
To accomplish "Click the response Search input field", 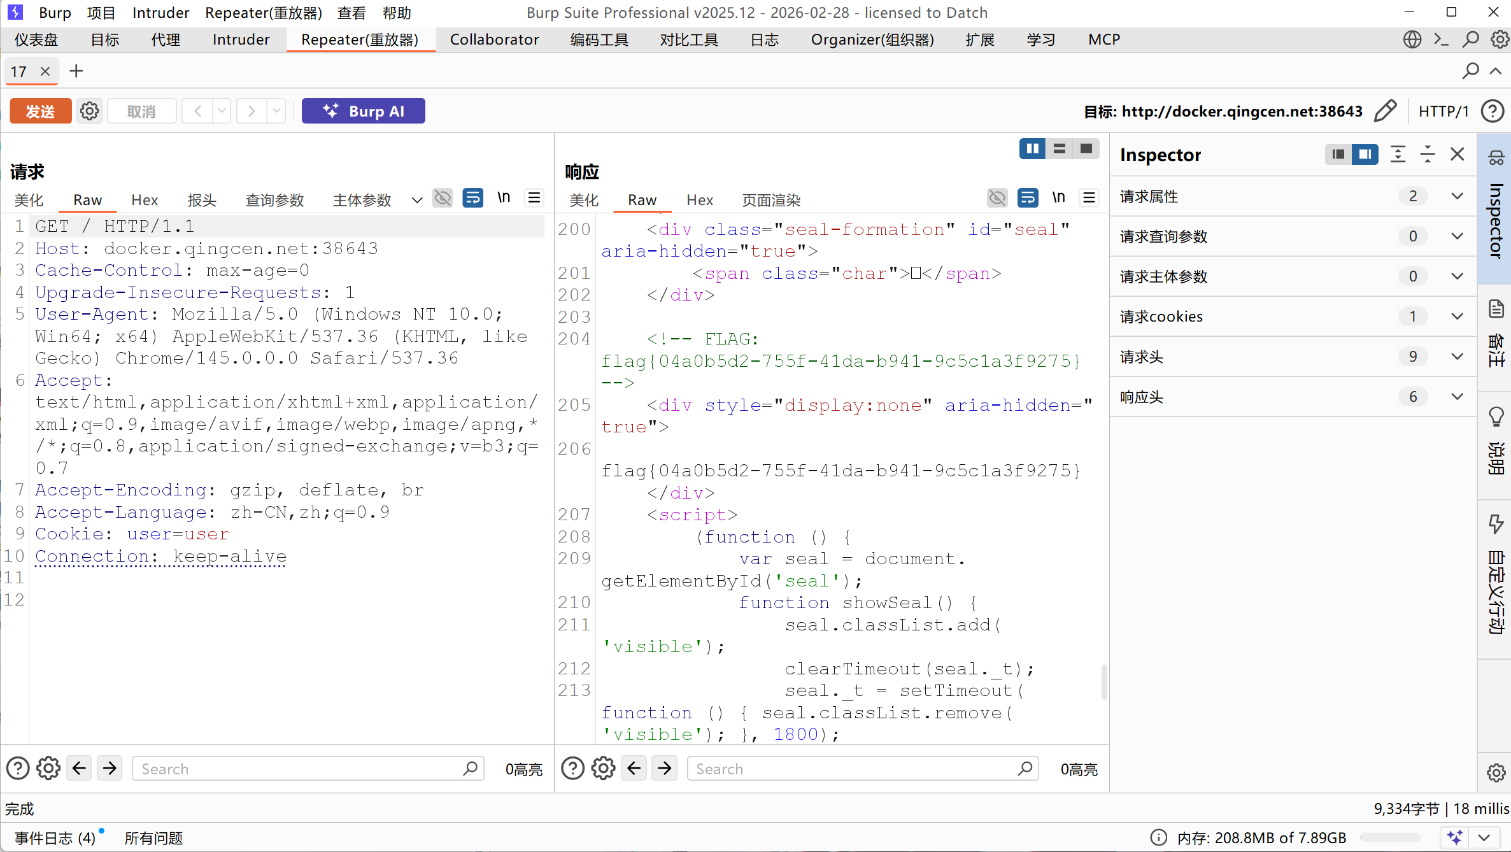I will coord(853,769).
